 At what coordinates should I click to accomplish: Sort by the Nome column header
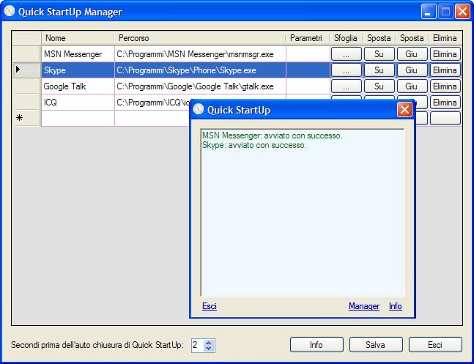(x=77, y=38)
